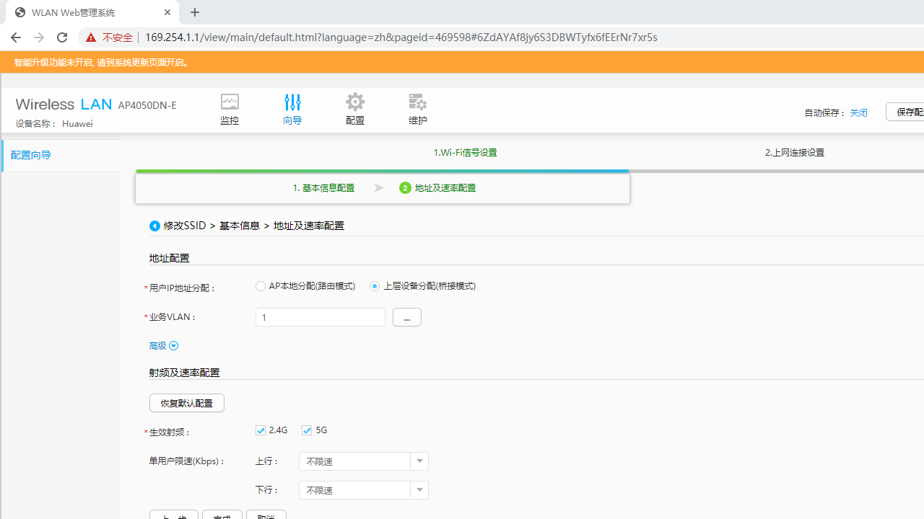Open a new browser tab
Image resolution: width=924 pixels, height=519 pixels.
click(x=195, y=12)
